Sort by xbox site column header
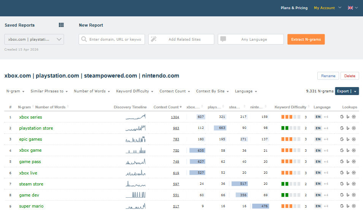Viewport: 363px width, 211px height. click(195, 107)
